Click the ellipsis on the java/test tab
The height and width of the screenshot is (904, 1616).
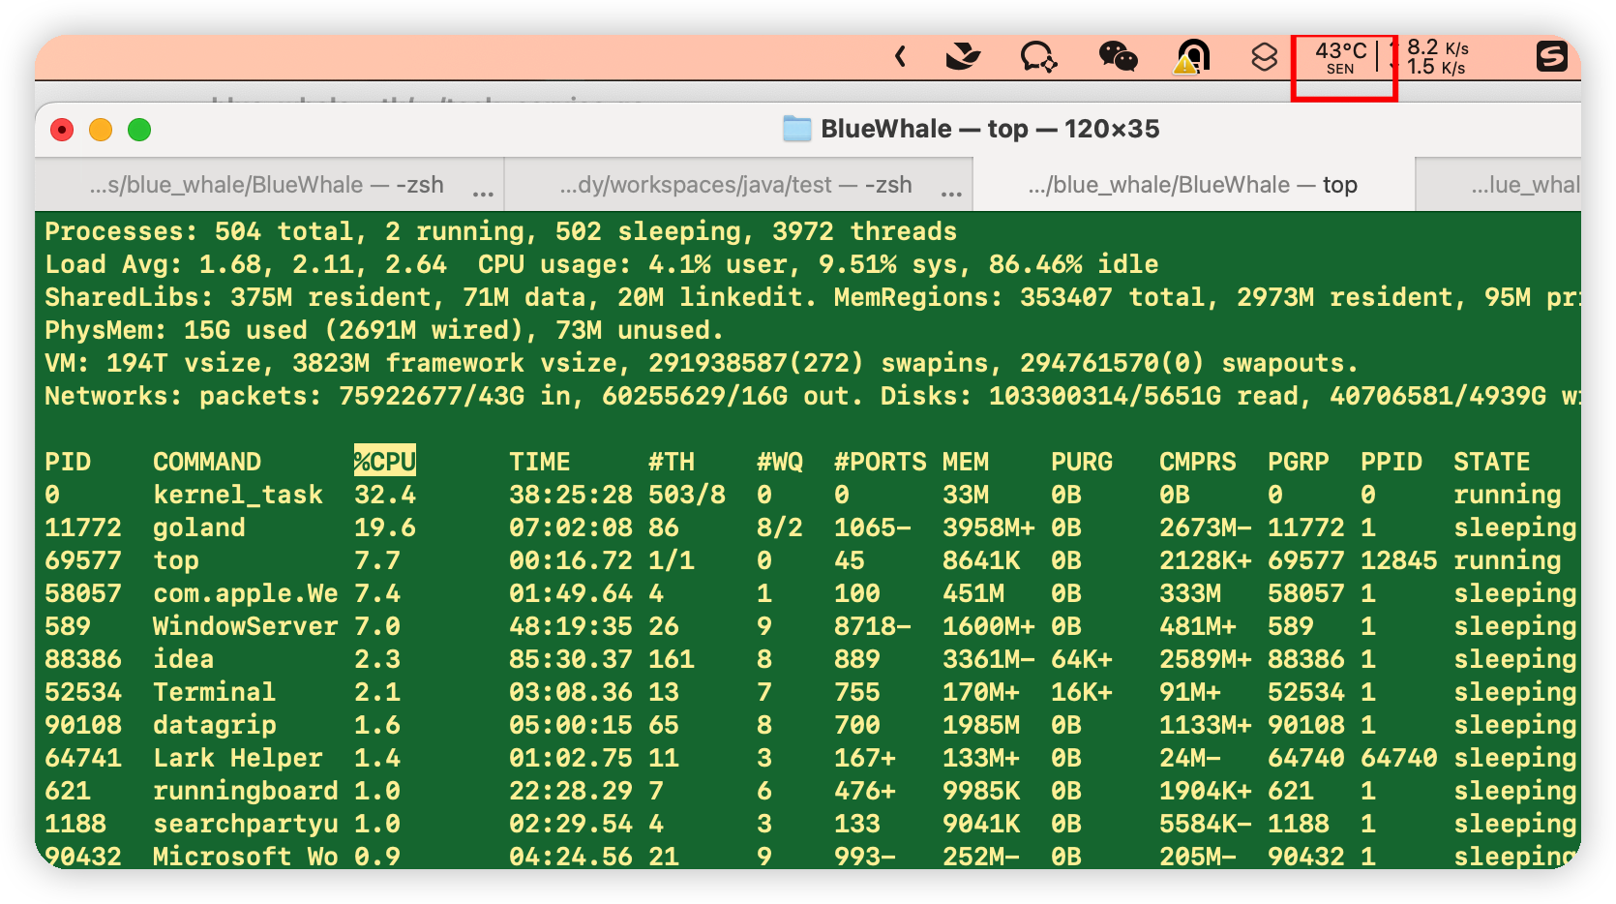click(x=951, y=193)
